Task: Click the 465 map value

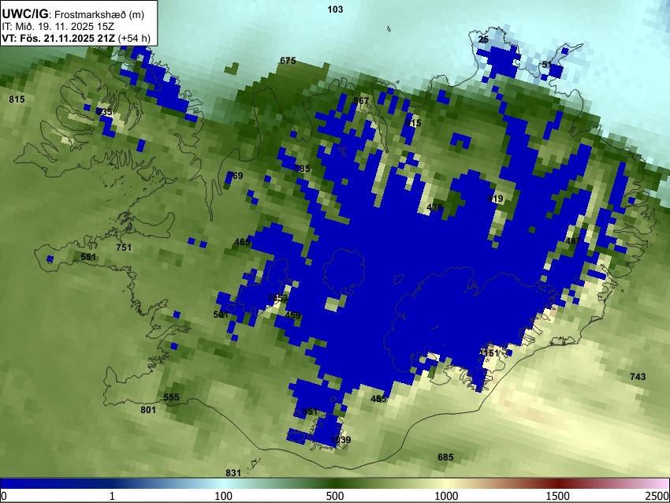Action: coord(242,242)
